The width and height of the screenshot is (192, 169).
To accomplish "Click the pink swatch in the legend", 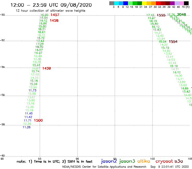I will pos(182,3).
